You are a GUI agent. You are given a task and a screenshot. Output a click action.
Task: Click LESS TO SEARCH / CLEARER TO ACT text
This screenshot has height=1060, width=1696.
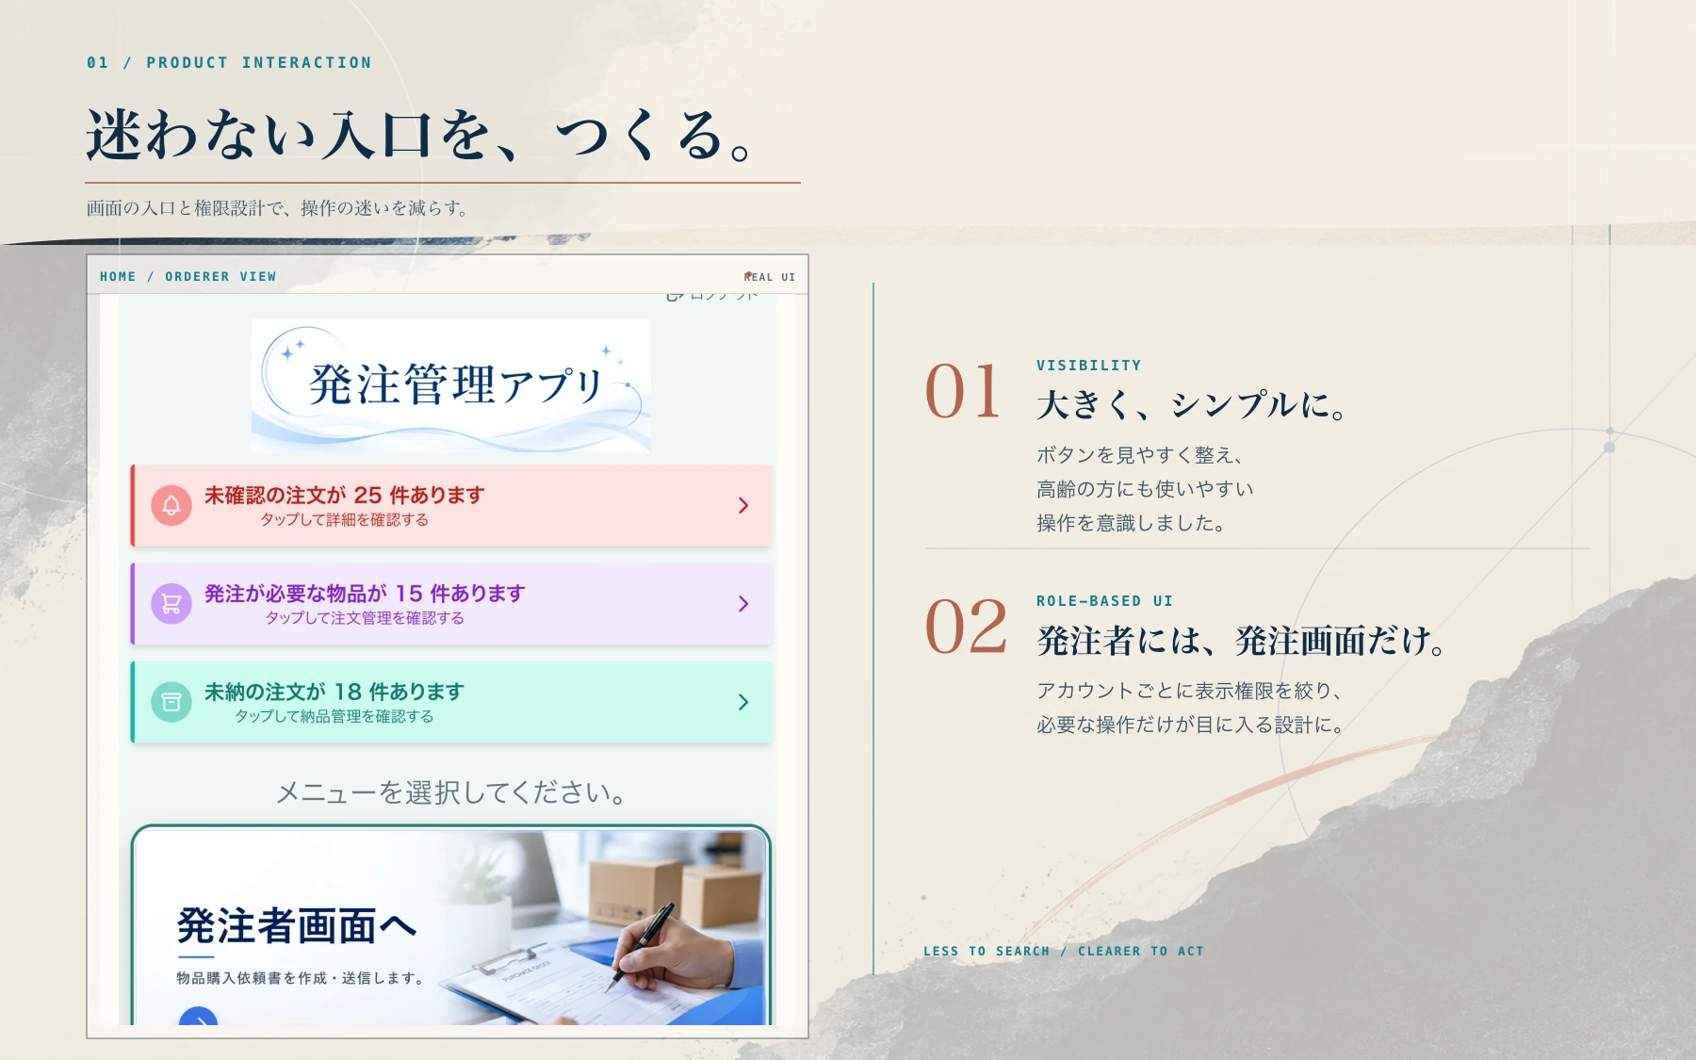[x=1064, y=951]
